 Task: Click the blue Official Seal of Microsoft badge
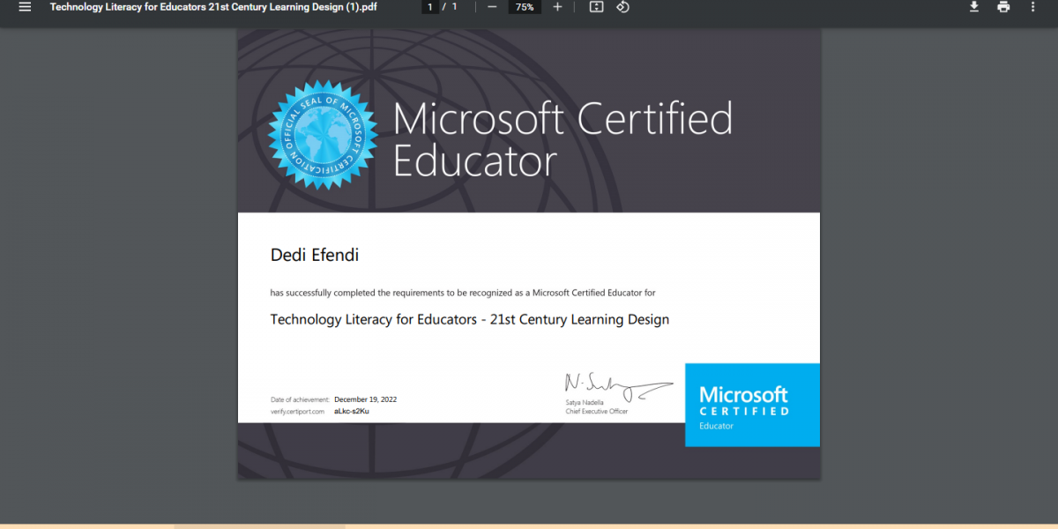pos(323,135)
